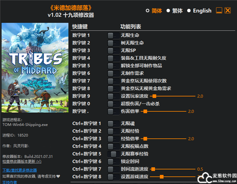The height and width of the screenshot is (184, 237).
Task: Click the 玩家速度 value 2.0
Action: pos(200,96)
